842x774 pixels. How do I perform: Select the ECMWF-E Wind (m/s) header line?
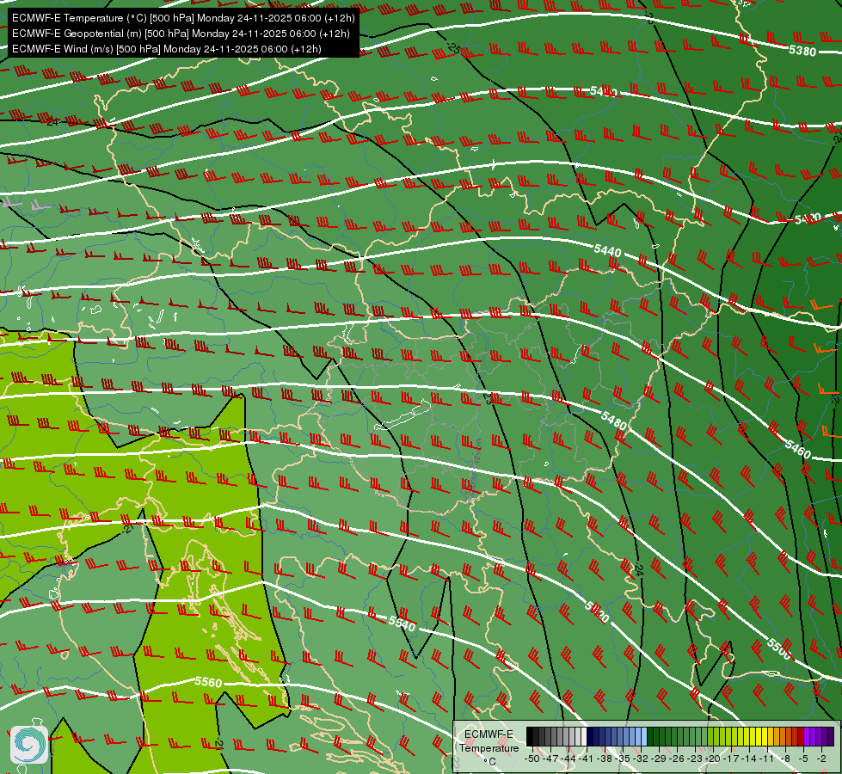[167, 49]
